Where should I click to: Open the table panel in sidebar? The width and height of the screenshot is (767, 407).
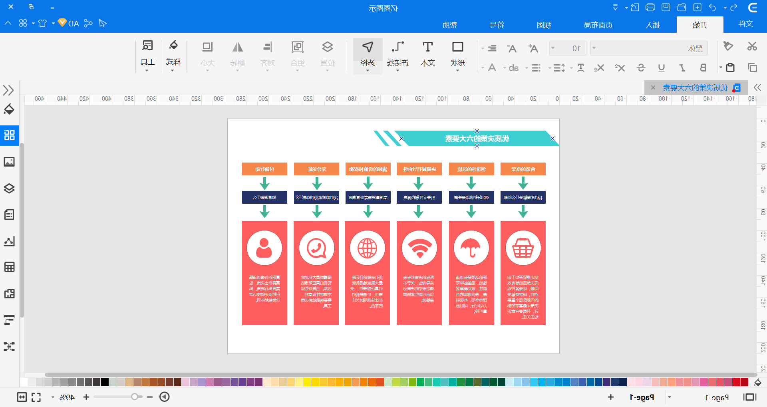(9, 267)
